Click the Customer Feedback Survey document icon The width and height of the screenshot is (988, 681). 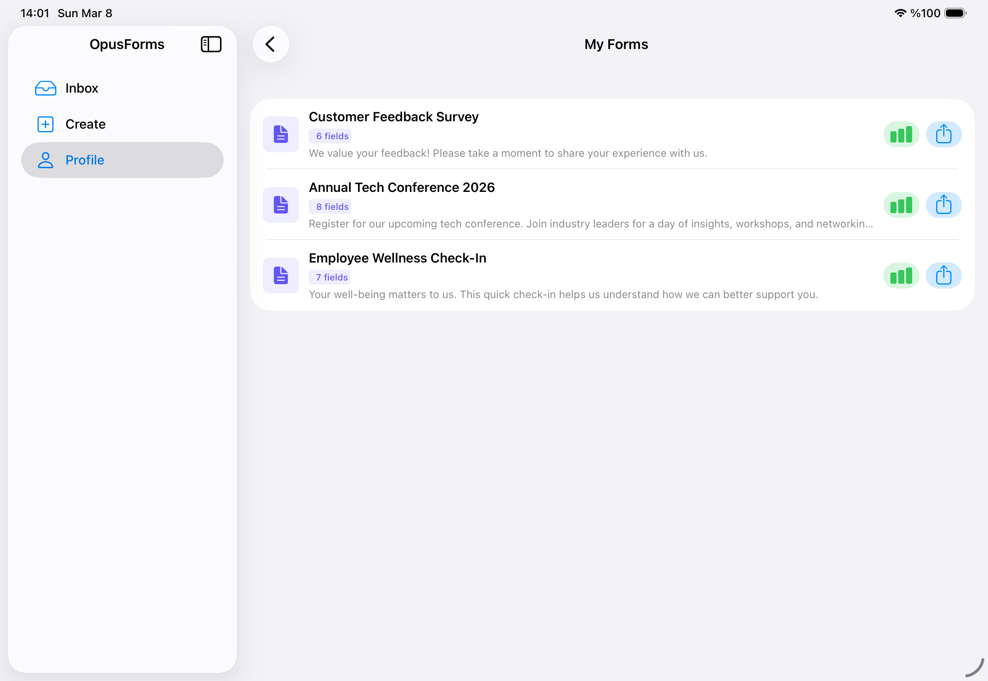[281, 134]
